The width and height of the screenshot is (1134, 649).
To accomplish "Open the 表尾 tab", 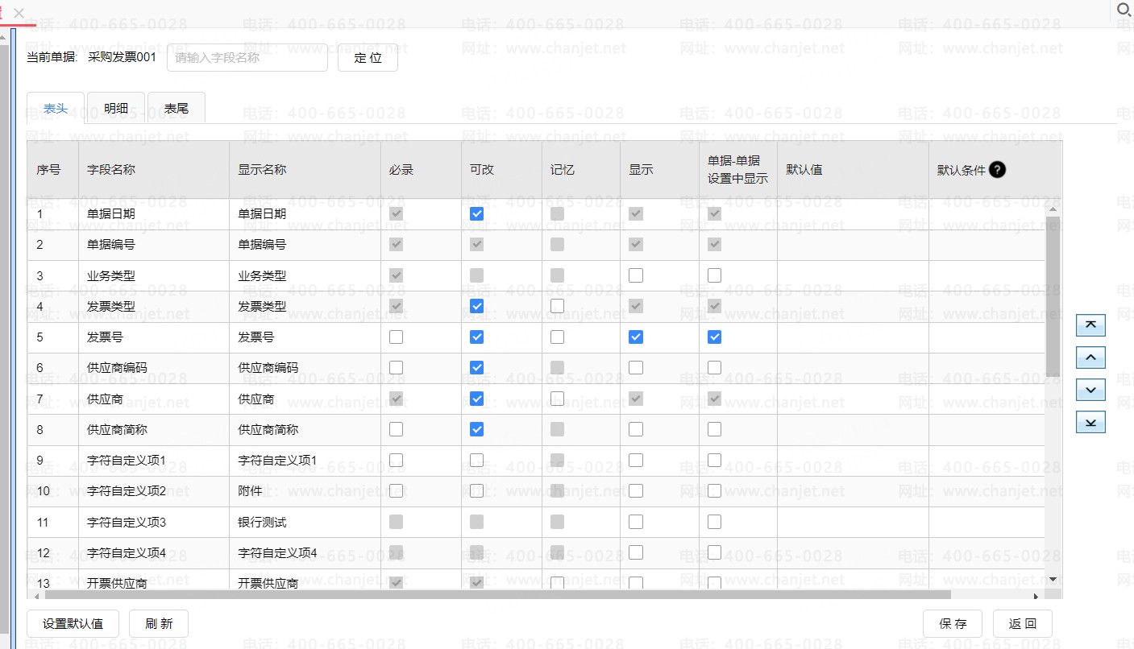I will tap(176, 109).
